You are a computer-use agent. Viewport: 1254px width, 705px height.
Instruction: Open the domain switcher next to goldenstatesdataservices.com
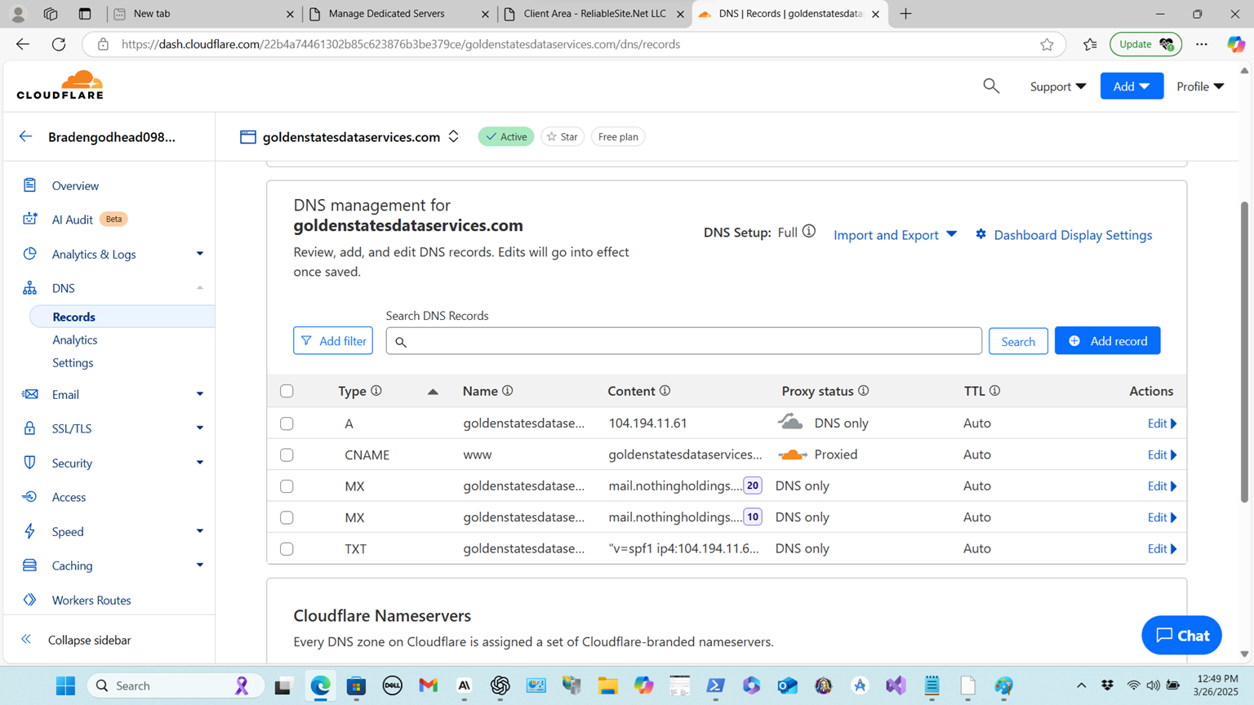[454, 136]
